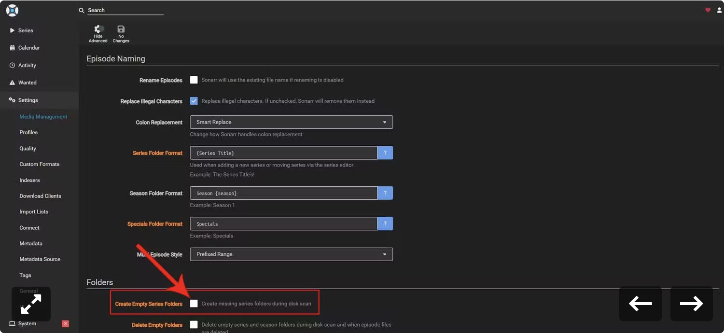Enable the Rename Episodes checkbox
The image size is (724, 333).
[194, 80]
